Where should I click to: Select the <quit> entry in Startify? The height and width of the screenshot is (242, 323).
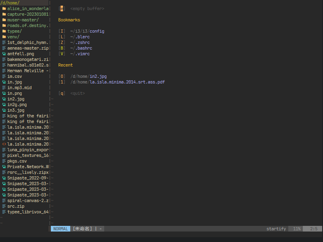(78, 93)
